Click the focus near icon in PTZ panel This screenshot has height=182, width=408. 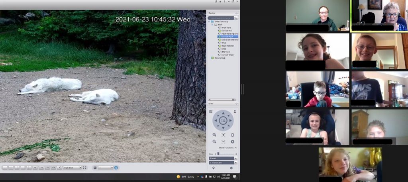223,135
